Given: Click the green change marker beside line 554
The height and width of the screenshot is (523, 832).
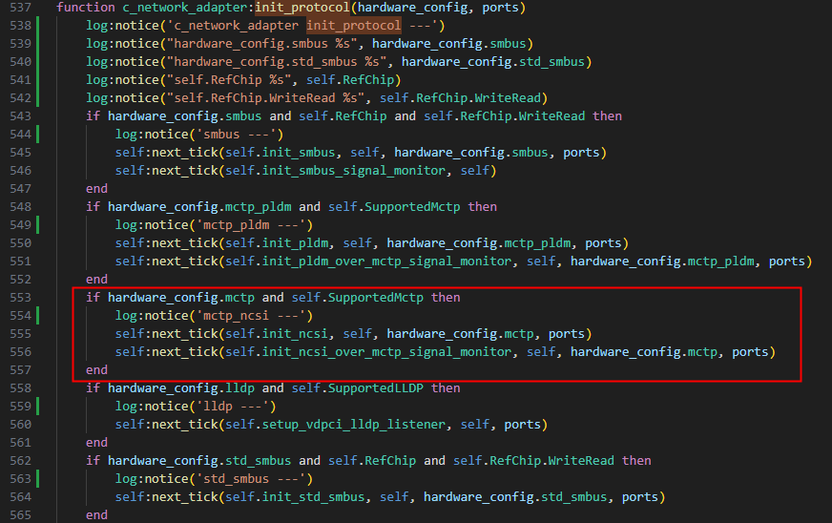Looking at the screenshot, I should pyautogui.click(x=38, y=316).
